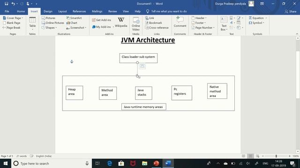Click the Save icon in the title bar
The height and width of the screenshot is (168, 300).
(6, 4)
